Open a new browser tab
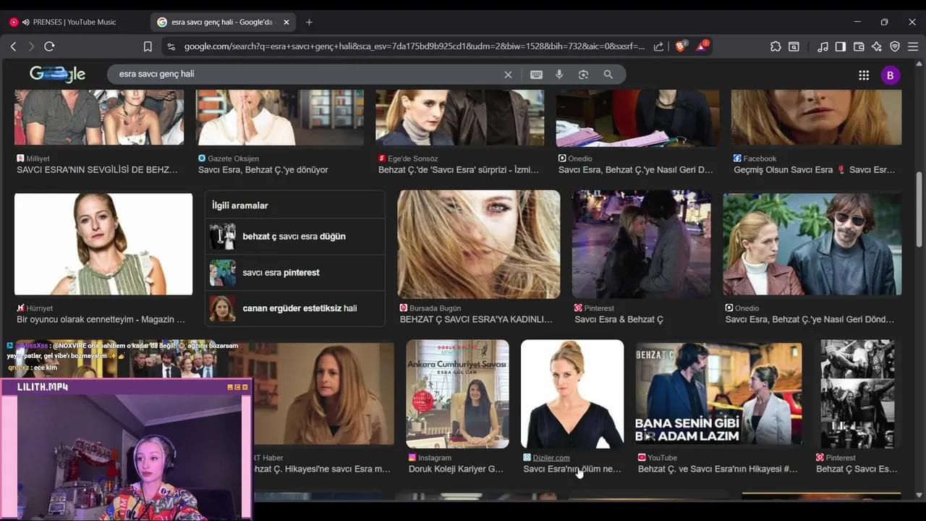The height and width of the screenshot is (521, 926). coord(309,22)
